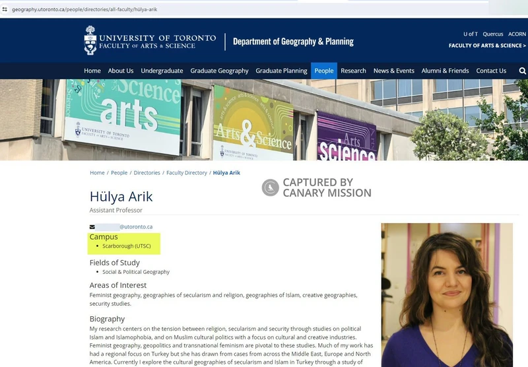Click the envelope email icon
528x367 pixels.
[x=92, y=227]
